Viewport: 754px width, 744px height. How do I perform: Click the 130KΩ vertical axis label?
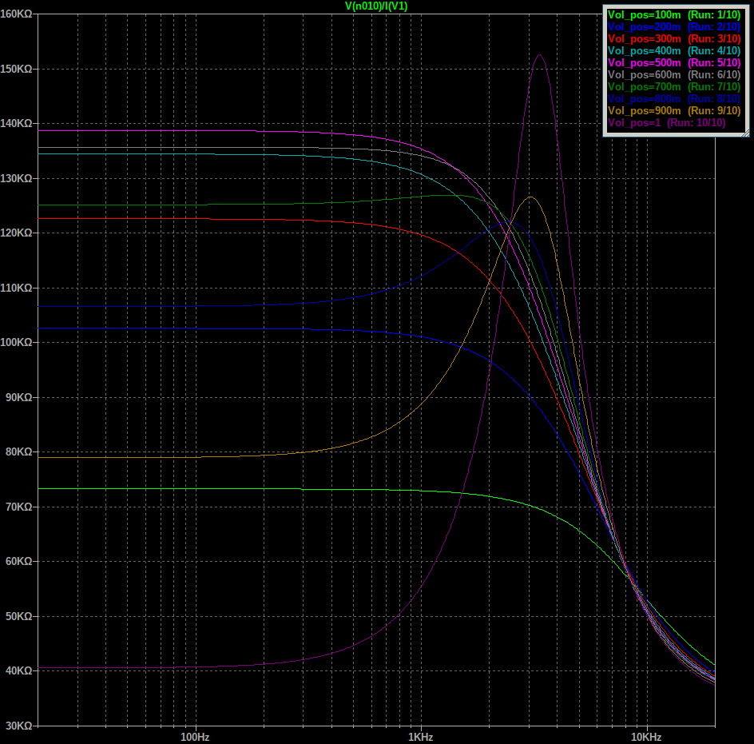[x=16, y=178]
